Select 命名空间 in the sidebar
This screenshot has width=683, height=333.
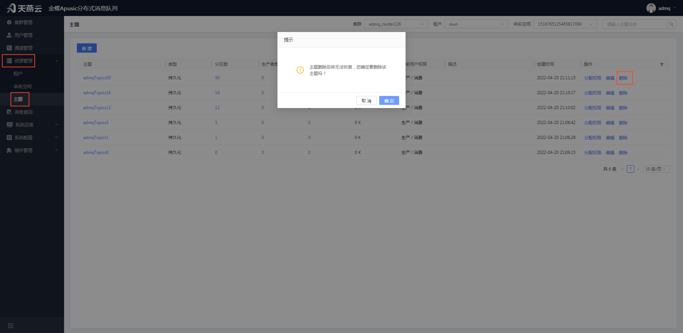click(22, 86)
